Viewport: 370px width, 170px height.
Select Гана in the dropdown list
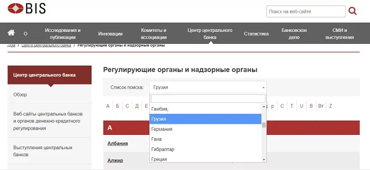205,139
